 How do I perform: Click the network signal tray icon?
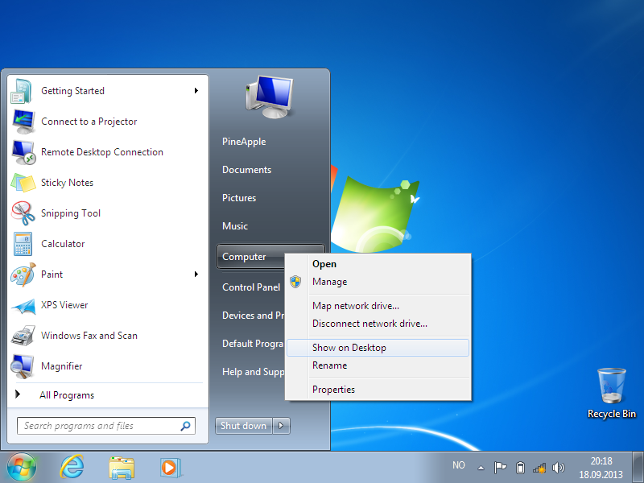point(539,468)
